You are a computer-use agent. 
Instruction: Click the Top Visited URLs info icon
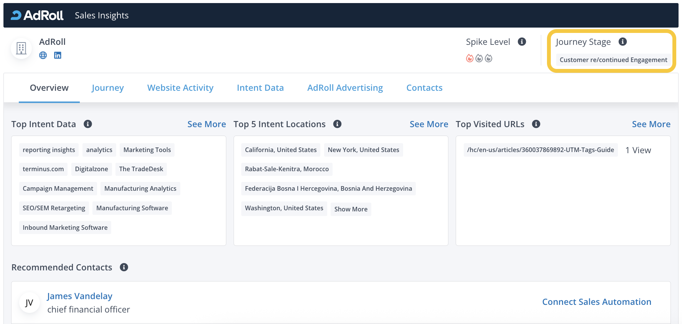point(536,124)
